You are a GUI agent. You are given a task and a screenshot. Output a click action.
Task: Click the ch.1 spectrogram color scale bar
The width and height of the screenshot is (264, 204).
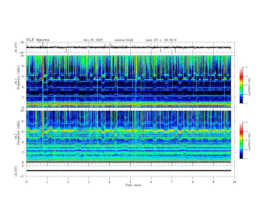[x=241, y=85]
